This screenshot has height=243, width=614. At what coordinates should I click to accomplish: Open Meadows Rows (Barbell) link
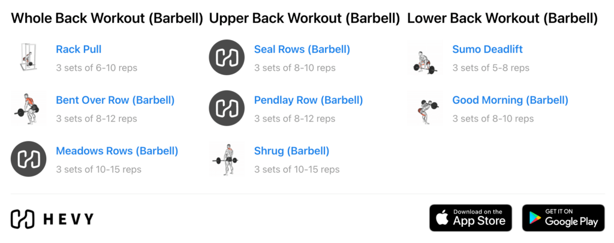click(117, 151)
